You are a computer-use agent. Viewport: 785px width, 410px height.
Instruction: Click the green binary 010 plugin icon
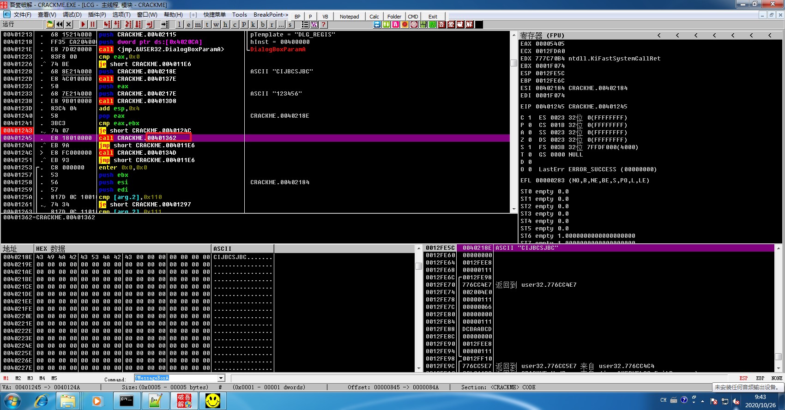click(x=423, y=24)
